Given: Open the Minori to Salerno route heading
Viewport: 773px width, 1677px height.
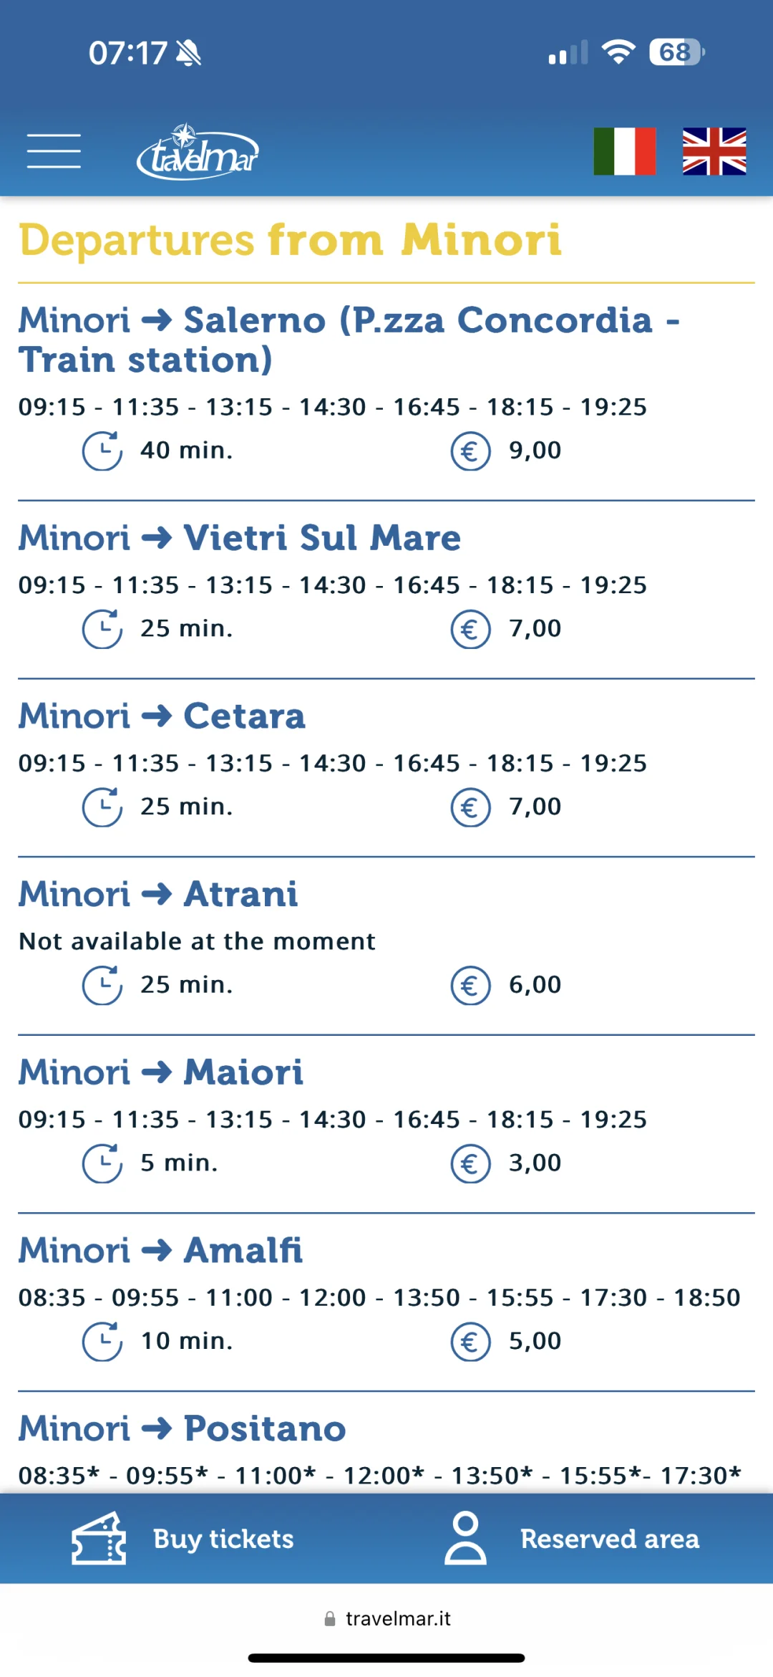Looking at the screenshot, I should click(x=349, y=340).
